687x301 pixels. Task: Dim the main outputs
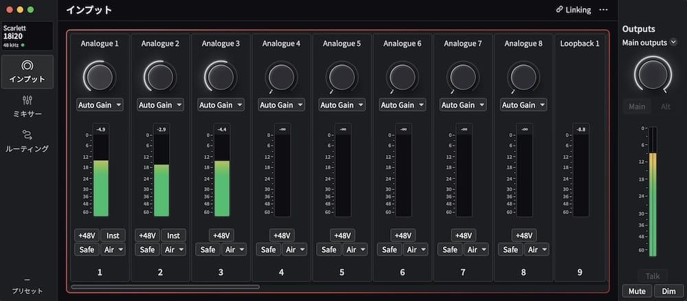click(x=668, y=291)
